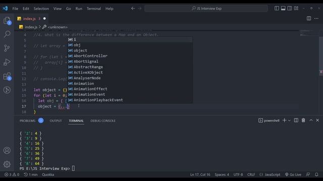Click 'Ln 17, Col 16' cursor position
This screenshot has width=323, height=181.
[200, 174]
